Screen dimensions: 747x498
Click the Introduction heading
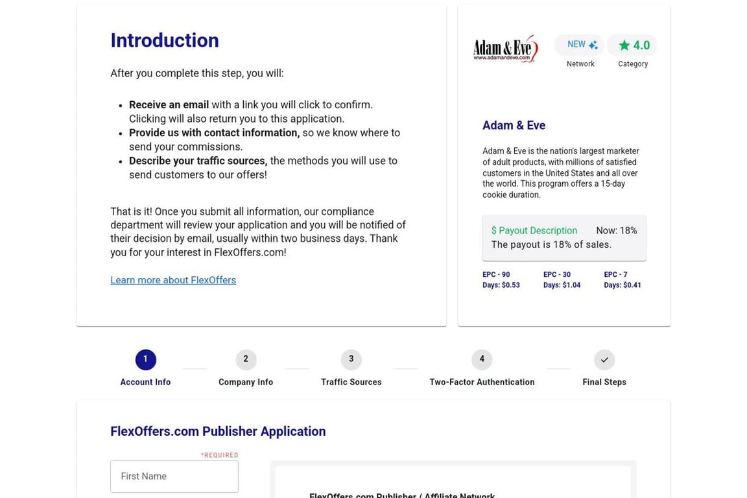[164, 40]
